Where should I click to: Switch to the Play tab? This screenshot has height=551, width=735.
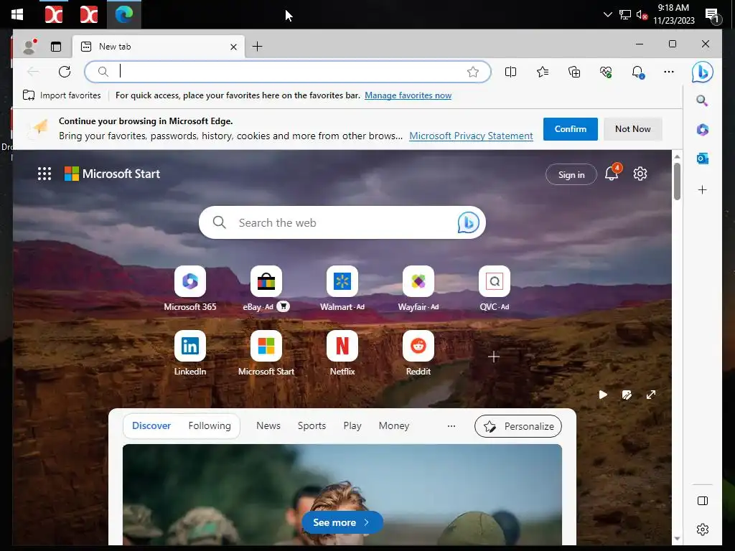click(352, 426)
